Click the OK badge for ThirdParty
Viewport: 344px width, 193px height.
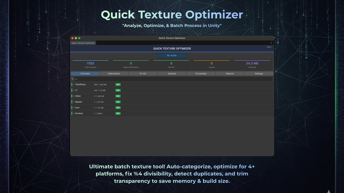[x=118, y=85]
